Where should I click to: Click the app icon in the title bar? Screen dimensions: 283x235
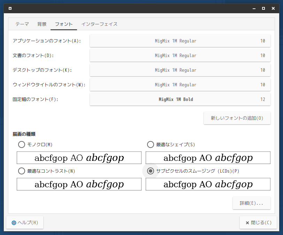pos(11,8)
